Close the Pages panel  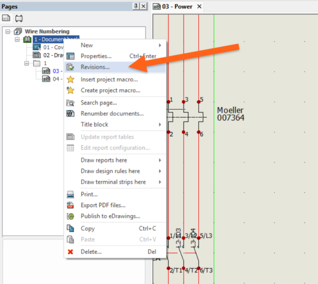(x=144, y=6)
